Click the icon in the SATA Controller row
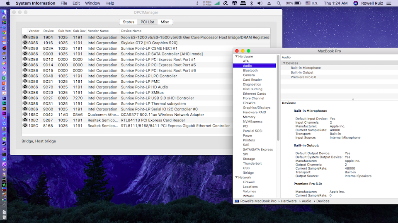398x223 pixels. click(x=25, y=53)
